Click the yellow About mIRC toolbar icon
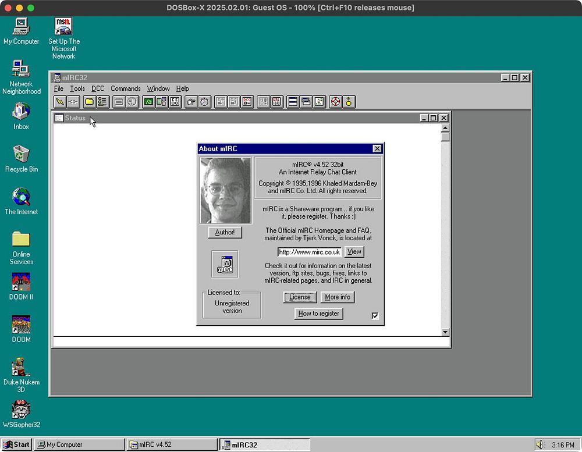582x452 pixels. (349, 102)
